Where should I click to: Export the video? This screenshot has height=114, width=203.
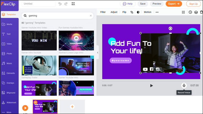[x=174, y=4]
